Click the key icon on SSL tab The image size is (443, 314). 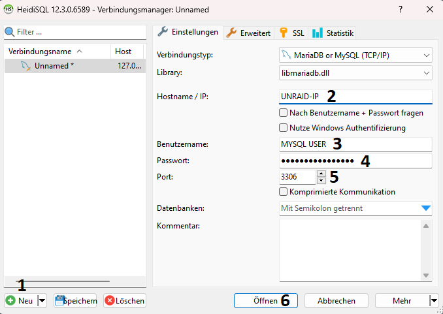284,33
